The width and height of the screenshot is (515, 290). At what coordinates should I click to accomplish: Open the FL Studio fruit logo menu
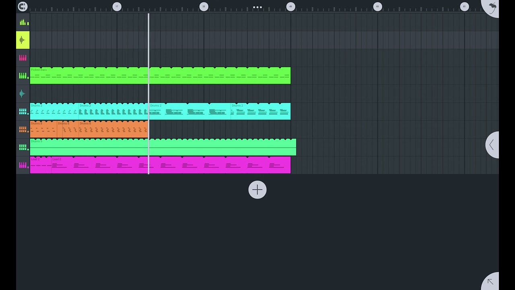tap(492, 7)
